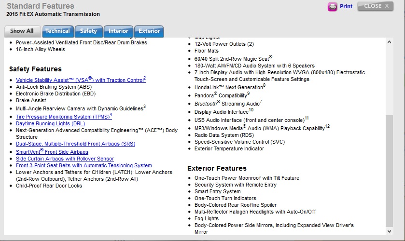This screenshot has width=405, height=241.
Task: Click SmartVent Front Side Airbags link
Action: [x=52, y=152]
